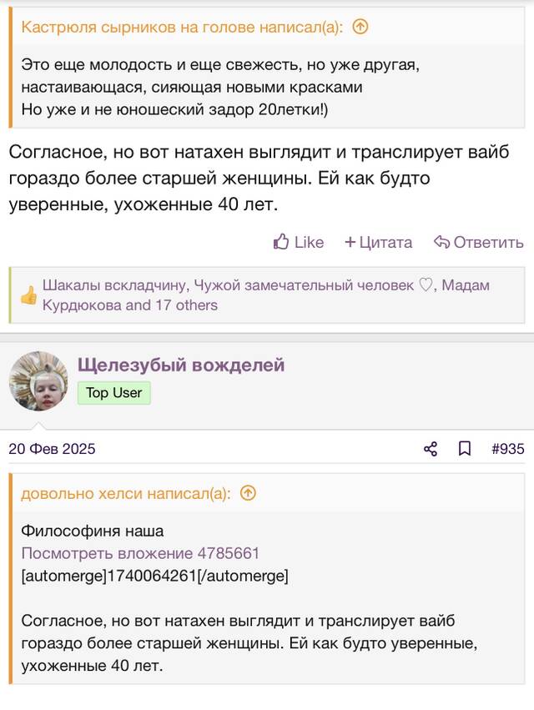Open Щелезубый вождей user profile name
This screenshot has height=710, width=534.
[181, 365]
